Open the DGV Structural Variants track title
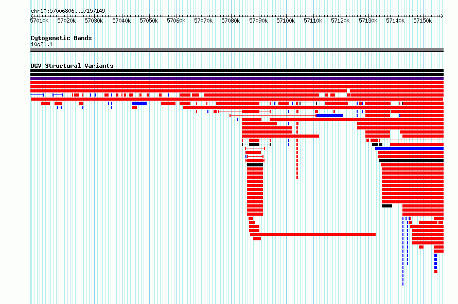Viewport: 458px width, 304px height. click(x=72, y=66)
